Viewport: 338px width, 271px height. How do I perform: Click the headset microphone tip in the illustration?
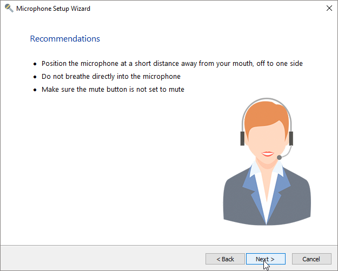point(279,158)
